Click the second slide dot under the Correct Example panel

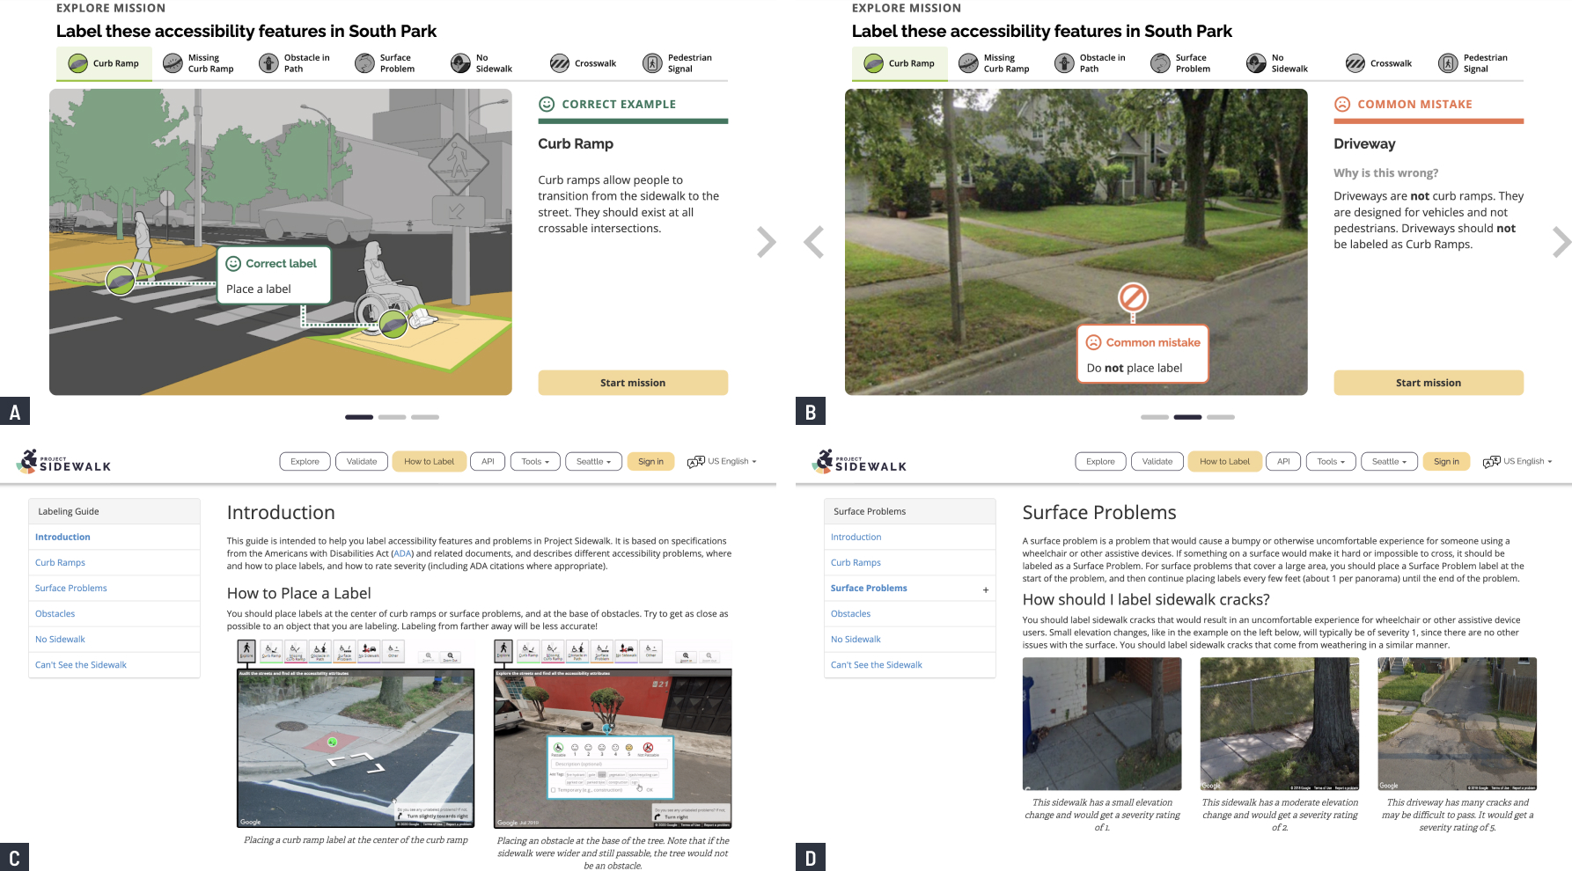pos(392,417)
